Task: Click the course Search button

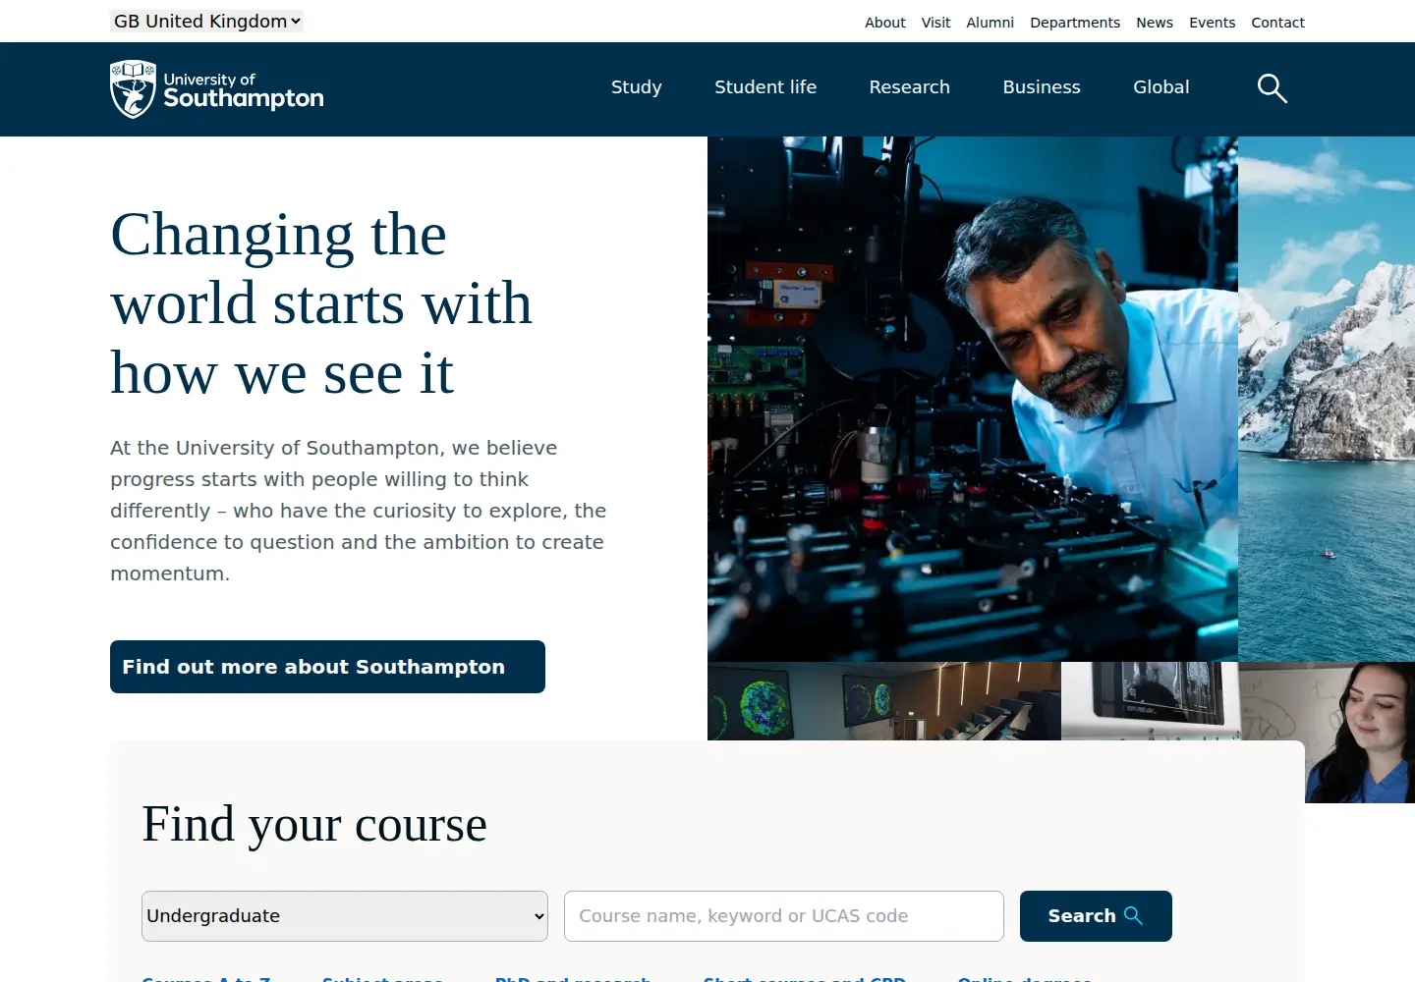Action: coord(1096,916)
